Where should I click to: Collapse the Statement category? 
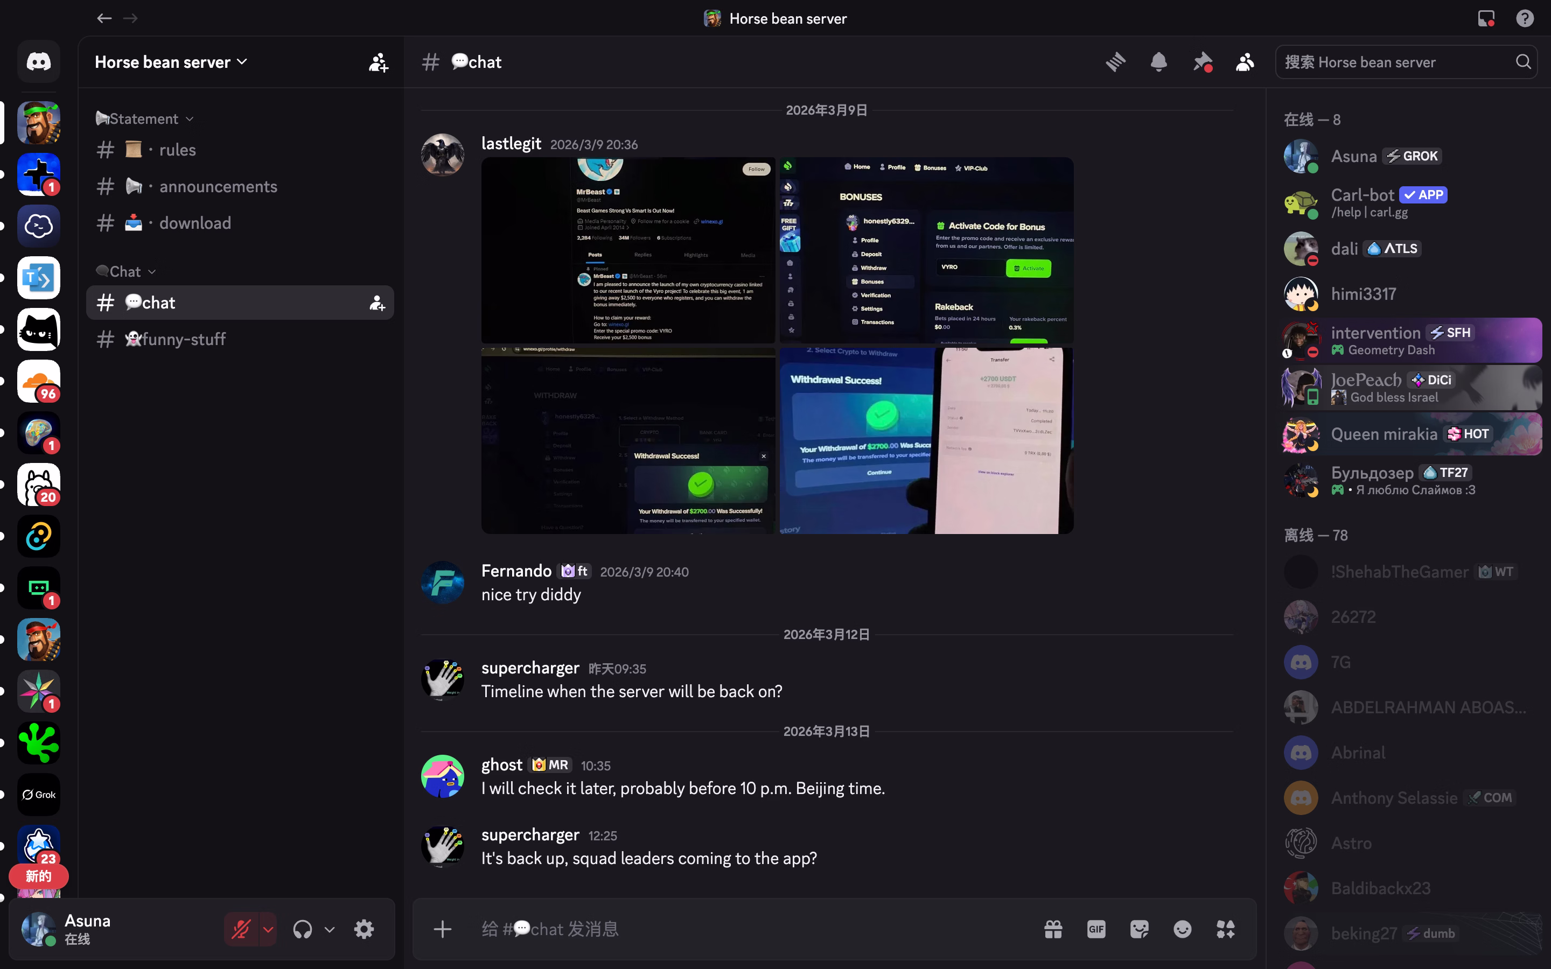pos(145,118)
